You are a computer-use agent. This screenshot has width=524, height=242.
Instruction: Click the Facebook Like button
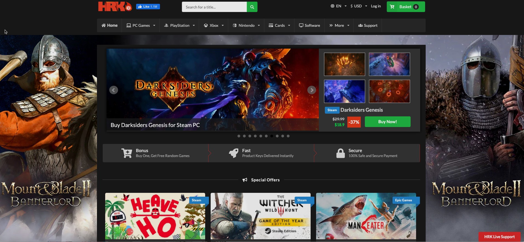[148, 7]
